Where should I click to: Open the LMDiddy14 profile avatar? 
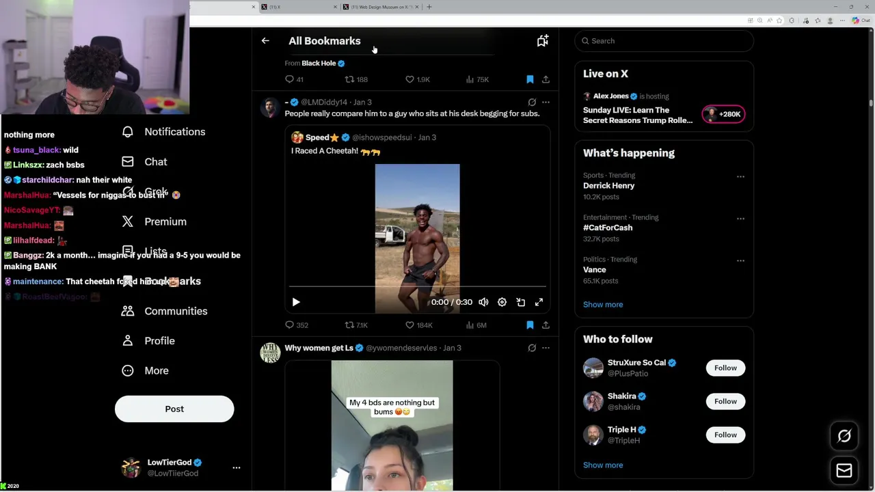pos(270,107)
